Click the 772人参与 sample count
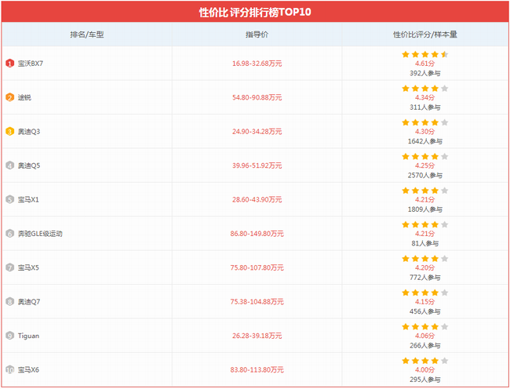Screen dimensions: 510x389 click(x=424, y=278)
